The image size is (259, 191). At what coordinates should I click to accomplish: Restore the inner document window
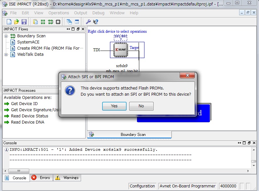pos(248,13)
